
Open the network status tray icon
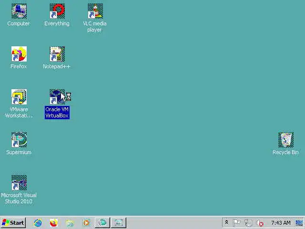point(248,223)
